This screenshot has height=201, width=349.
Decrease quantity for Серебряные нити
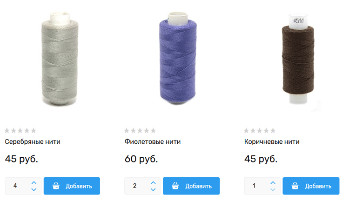(x=34, y=189)
